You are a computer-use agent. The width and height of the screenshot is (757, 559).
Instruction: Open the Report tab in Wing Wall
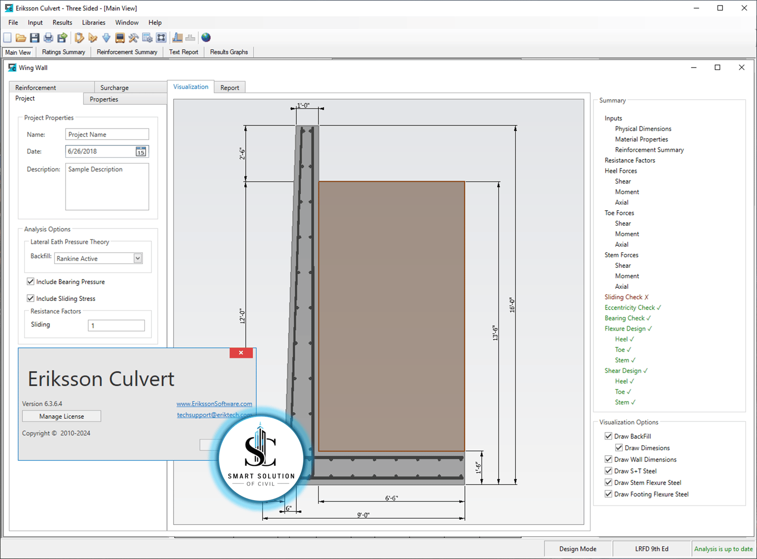tap(230, 88)
